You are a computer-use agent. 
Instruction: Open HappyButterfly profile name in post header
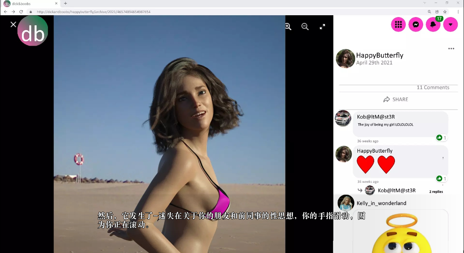379,55
